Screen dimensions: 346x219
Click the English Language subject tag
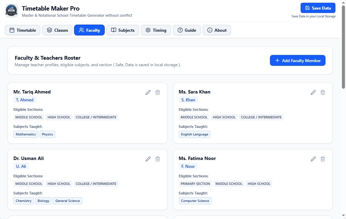(194, 134)
